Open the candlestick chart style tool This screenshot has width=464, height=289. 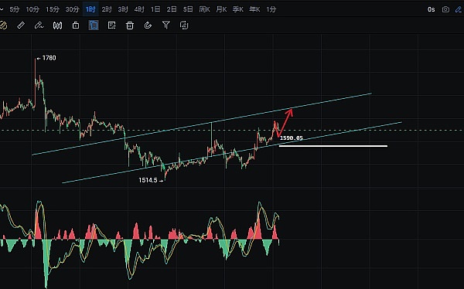coord(57,25)
